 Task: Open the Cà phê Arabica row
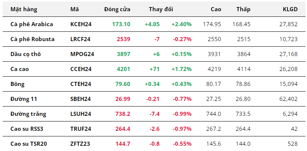[31, 24]
